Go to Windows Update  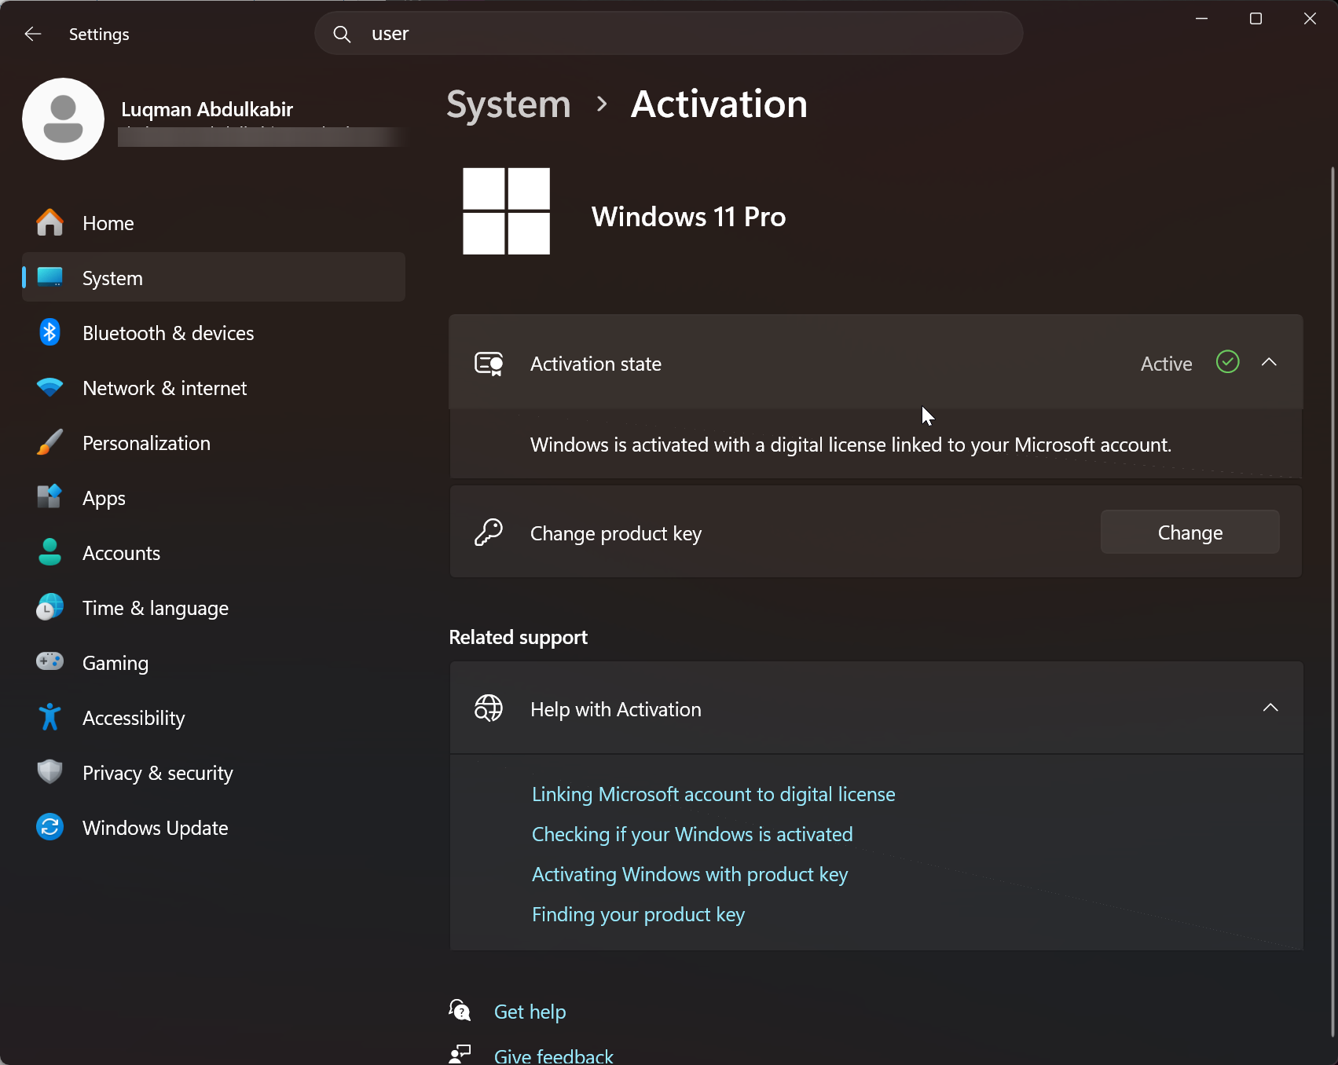pos(214,828)
